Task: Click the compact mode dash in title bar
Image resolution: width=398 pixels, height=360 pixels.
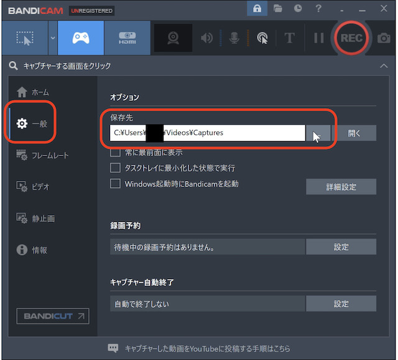Action: (x=342, y=11)
